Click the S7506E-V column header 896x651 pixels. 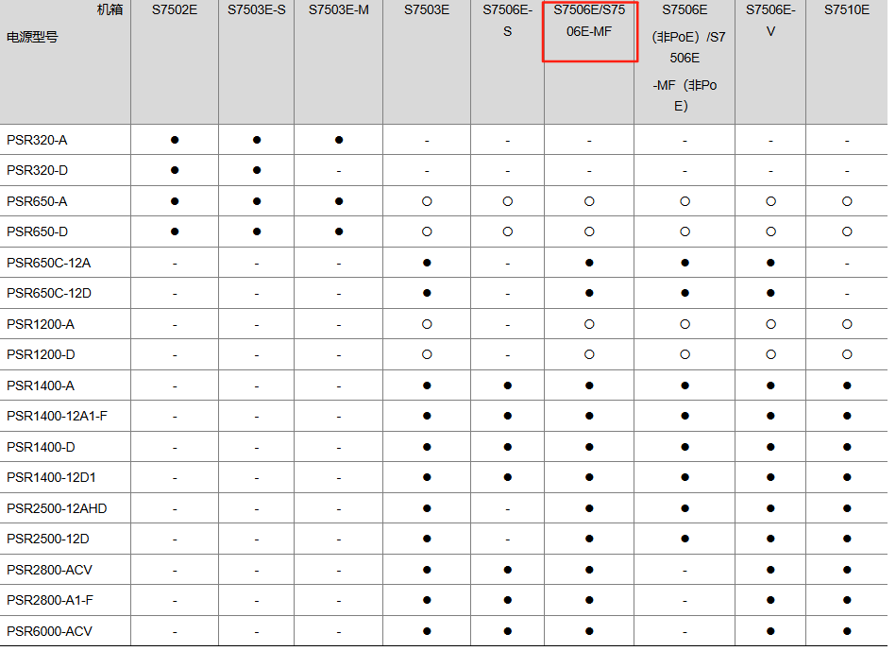point(770,21)
